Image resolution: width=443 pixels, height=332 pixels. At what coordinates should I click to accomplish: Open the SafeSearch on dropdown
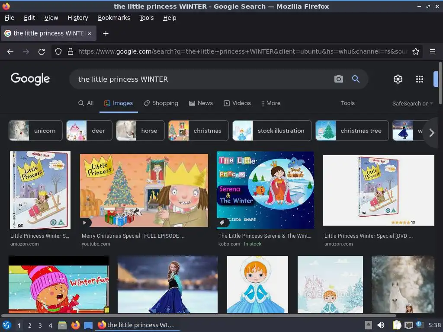click(x=412, y=104)
